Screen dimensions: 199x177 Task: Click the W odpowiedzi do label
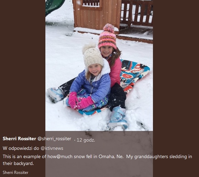(21, 148)
